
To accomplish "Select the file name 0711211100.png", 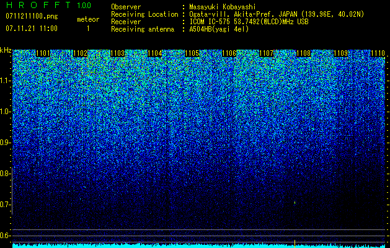I will (x=32, y=16).
